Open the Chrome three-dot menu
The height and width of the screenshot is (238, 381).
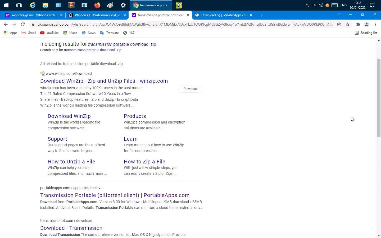pyautogui.click(x=375, y=24)
